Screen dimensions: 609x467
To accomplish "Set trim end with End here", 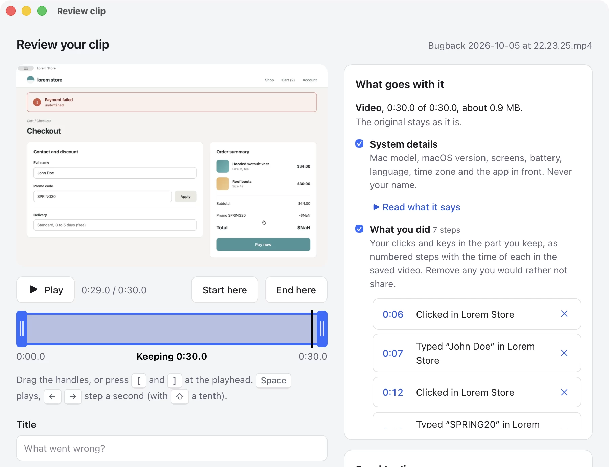I will [x=296, y=290].
